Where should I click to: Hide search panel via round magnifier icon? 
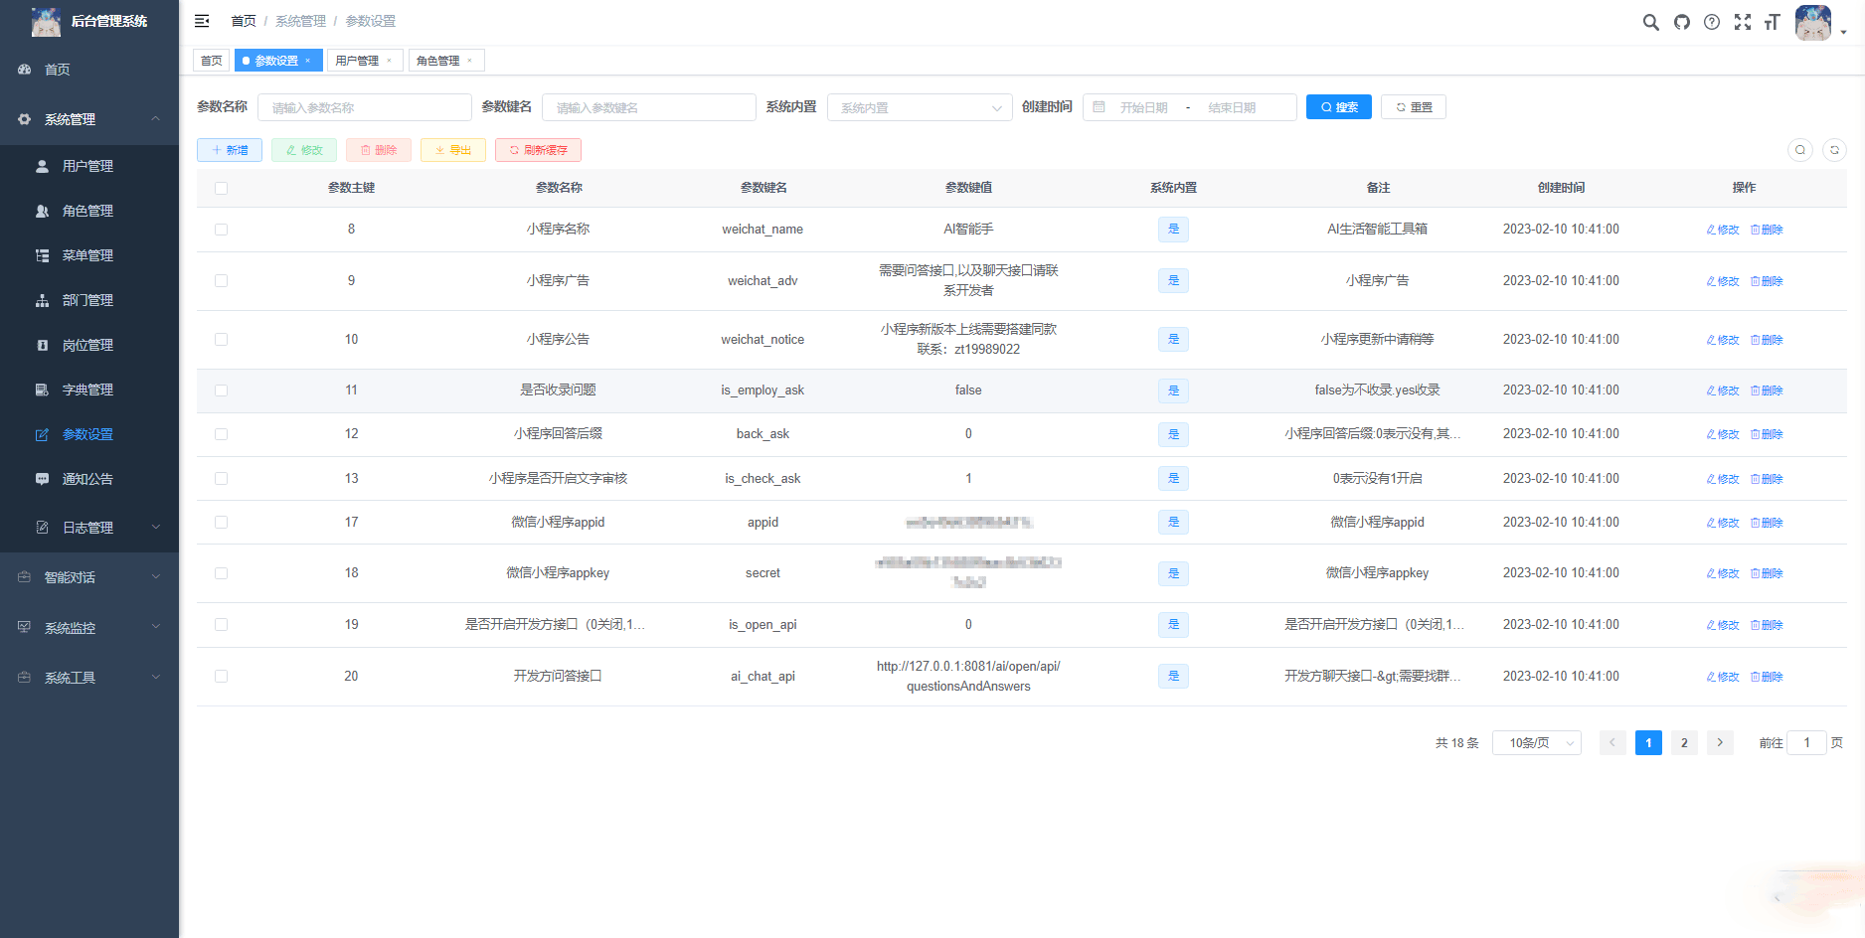pyautogui.click(x=1800, y=150)
